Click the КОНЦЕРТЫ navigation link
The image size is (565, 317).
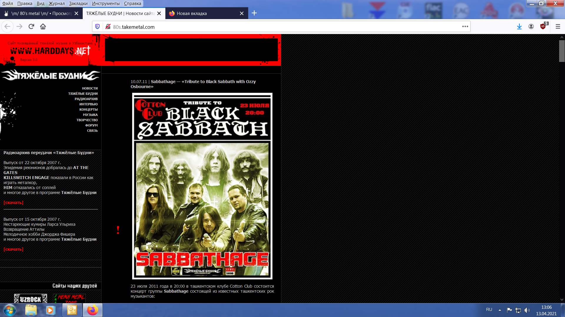(88, 109)
